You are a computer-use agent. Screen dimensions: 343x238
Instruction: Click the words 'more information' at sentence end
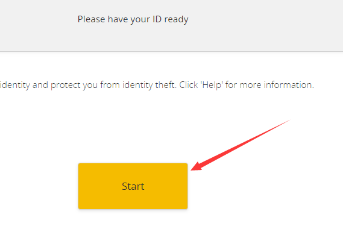(277, 85)
